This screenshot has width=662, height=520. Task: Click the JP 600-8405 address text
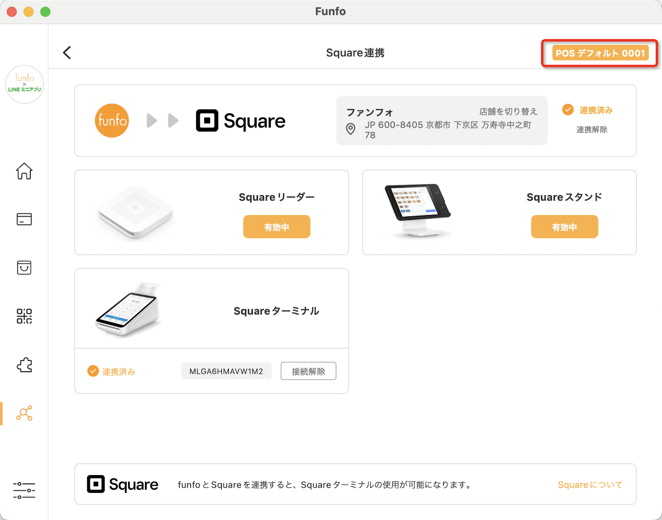coord(448,130)
